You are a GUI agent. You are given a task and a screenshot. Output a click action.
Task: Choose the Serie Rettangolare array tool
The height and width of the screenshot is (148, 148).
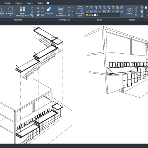[22, 11]
